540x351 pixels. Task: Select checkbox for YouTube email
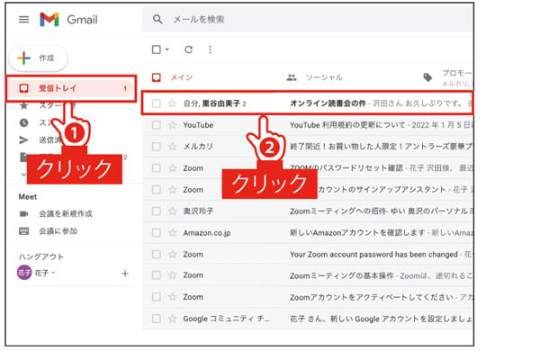[157, 125]
